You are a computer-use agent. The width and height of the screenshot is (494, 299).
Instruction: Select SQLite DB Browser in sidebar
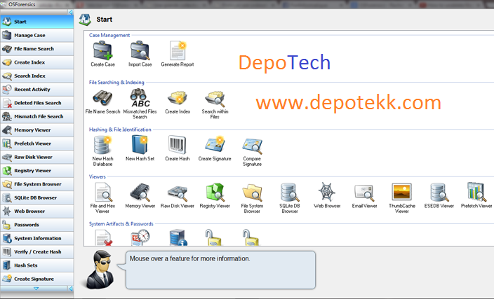pyautogui.click(x=37, y=197)
